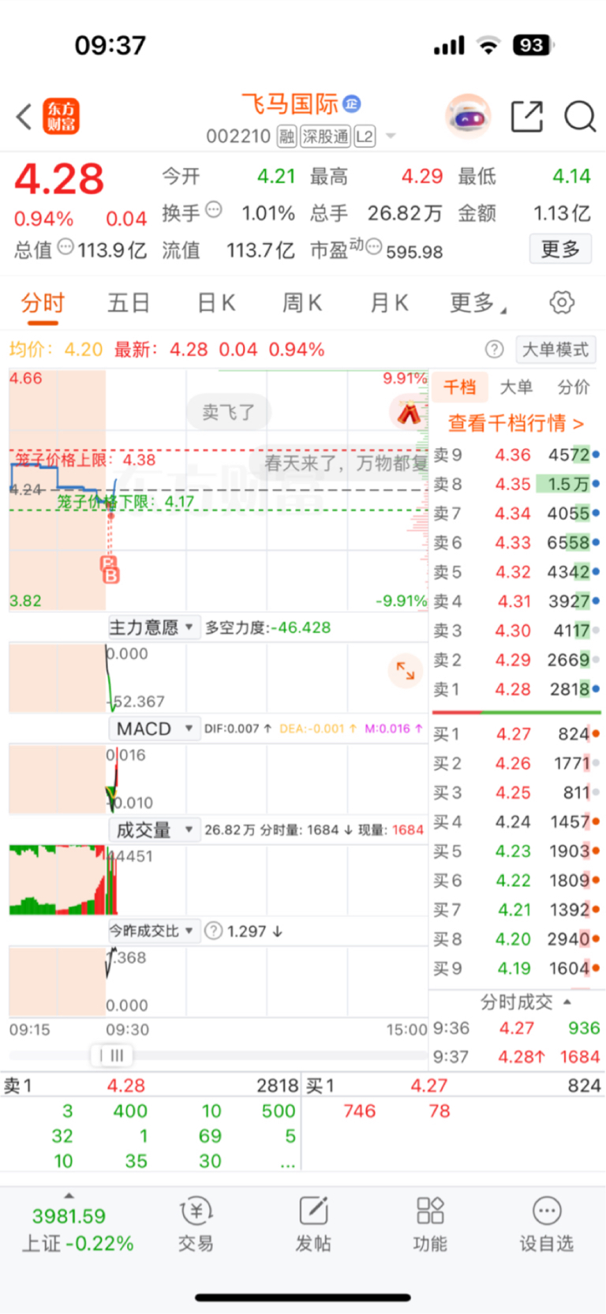
Task: Tap the 笼子价格上限 4.38 label
Action: 85,460
